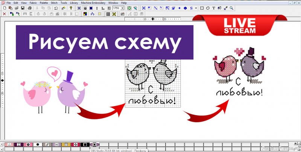Click the red LIVE STREAM banner
This screenshot has width=301, height=152.
(239, 24)
